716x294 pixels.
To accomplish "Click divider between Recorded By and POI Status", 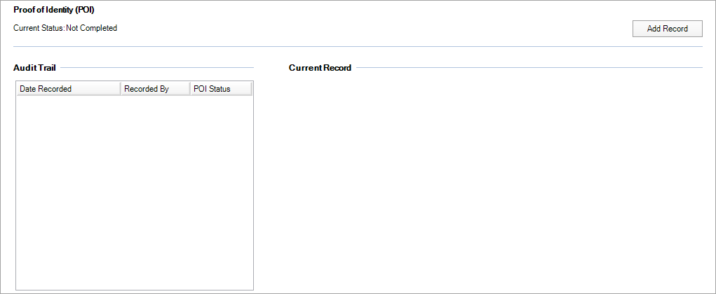I will tap(190, 89).
